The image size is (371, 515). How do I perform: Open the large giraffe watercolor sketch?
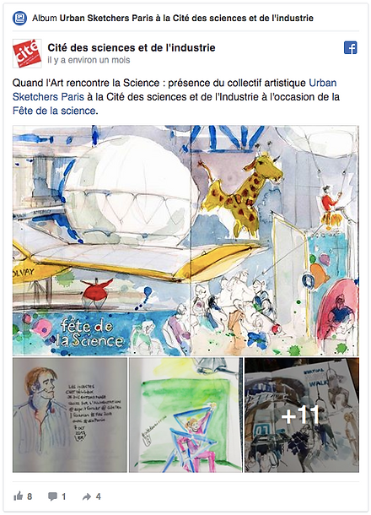(x=185, y=241)
